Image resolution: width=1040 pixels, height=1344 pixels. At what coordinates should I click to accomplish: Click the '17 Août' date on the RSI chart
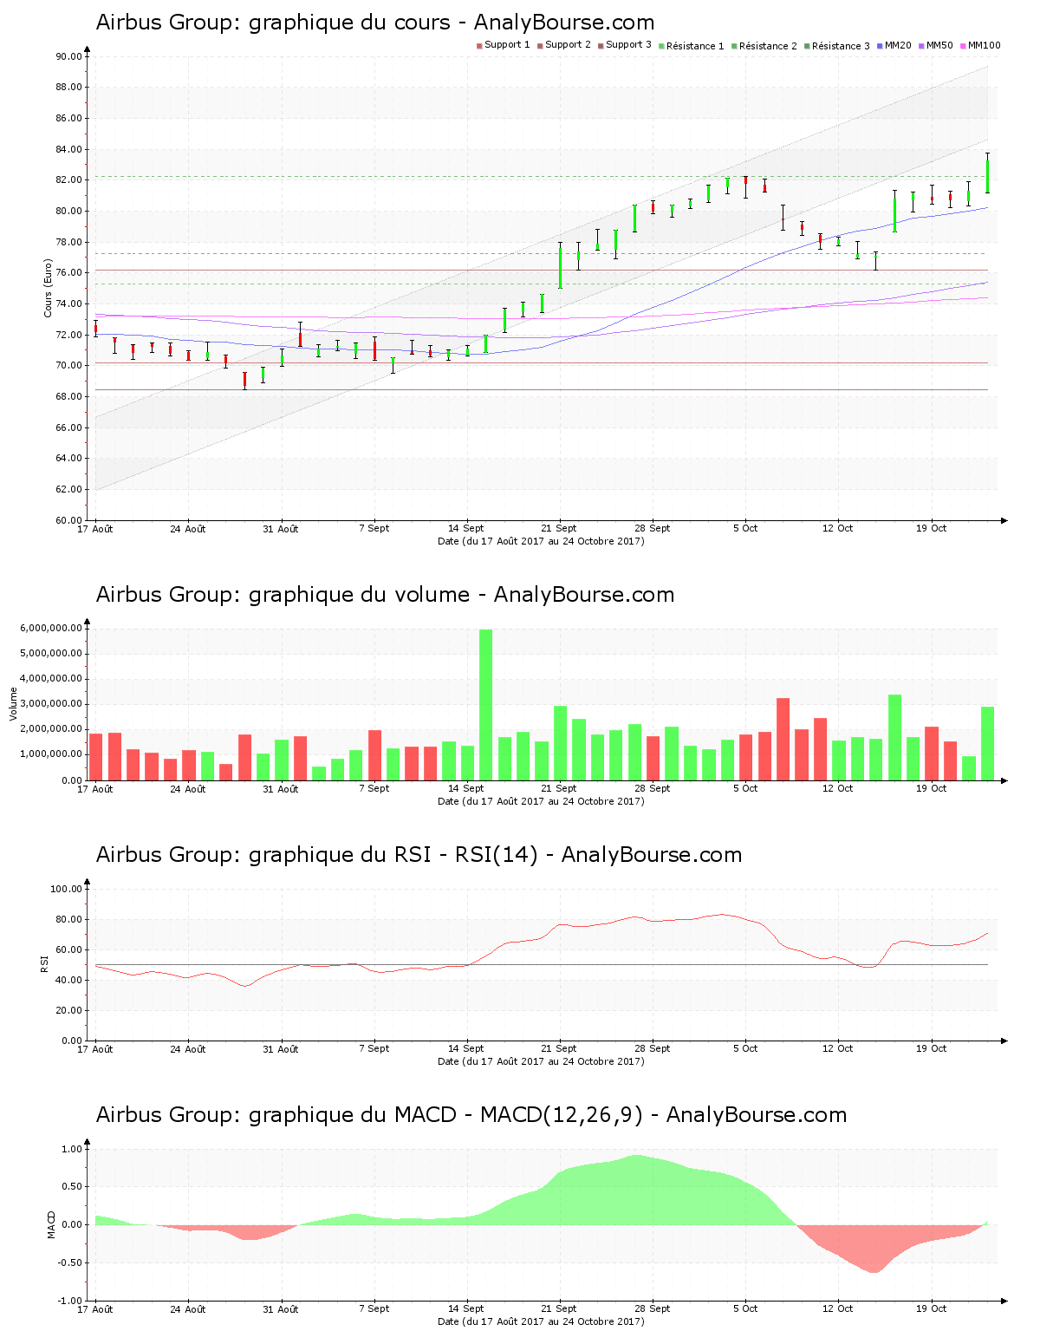94,1048
